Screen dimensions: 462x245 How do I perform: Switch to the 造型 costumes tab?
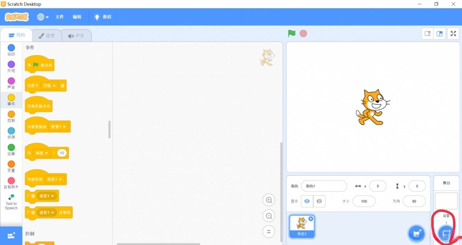47,36
